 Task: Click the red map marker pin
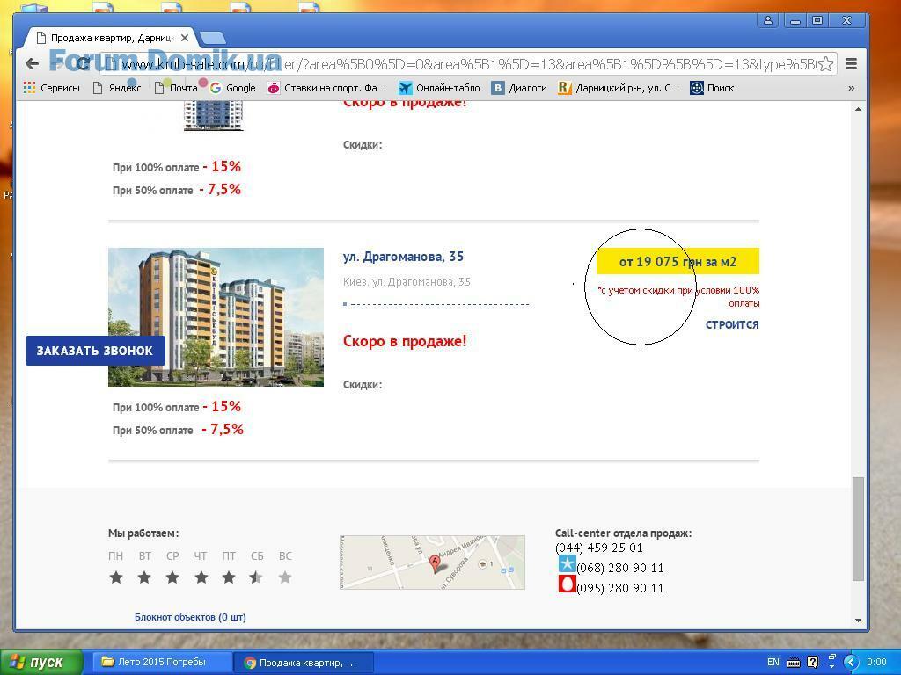(x=435, y=563)
